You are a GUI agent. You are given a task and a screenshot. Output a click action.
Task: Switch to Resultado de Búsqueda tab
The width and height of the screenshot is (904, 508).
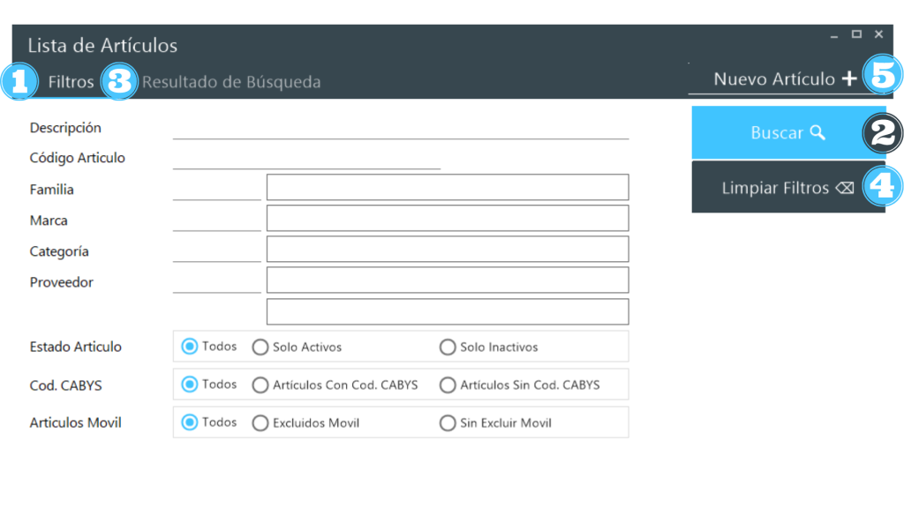pyautogui.click(x=231, y=82)
